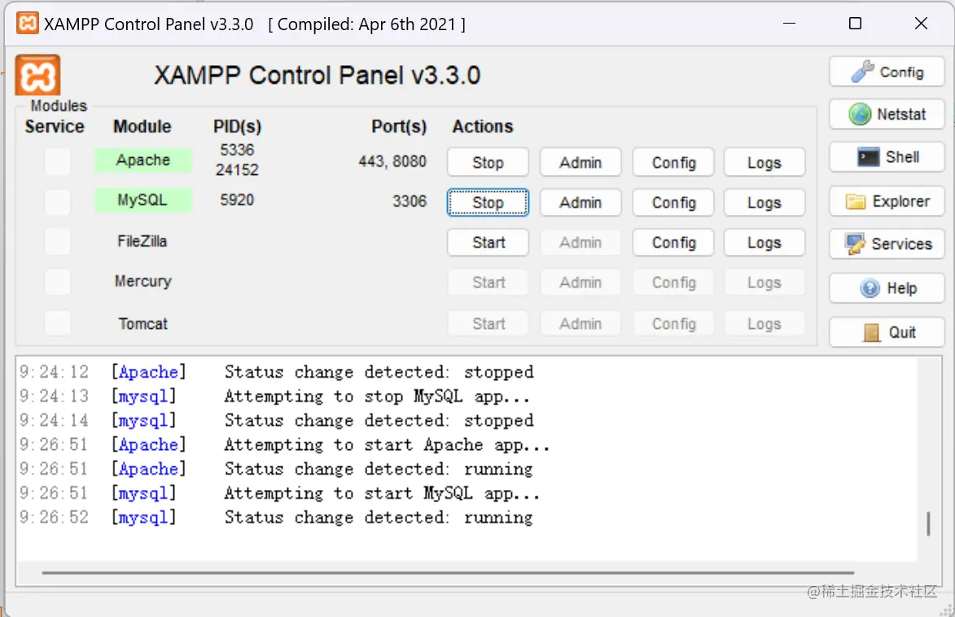Click the Mercury Admin button

click(x=580, y=282)
